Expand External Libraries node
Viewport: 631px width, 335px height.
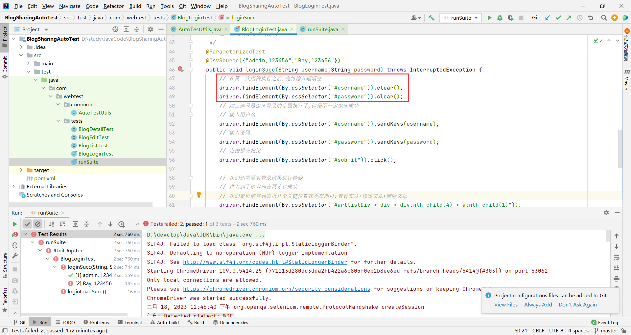pyautogui.click(x=13, y=186)
